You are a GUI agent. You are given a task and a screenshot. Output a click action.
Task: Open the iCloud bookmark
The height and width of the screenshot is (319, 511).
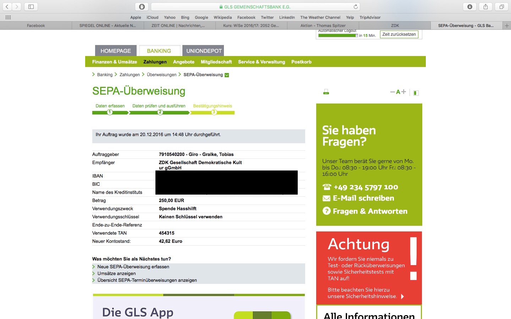pos(153,17)
